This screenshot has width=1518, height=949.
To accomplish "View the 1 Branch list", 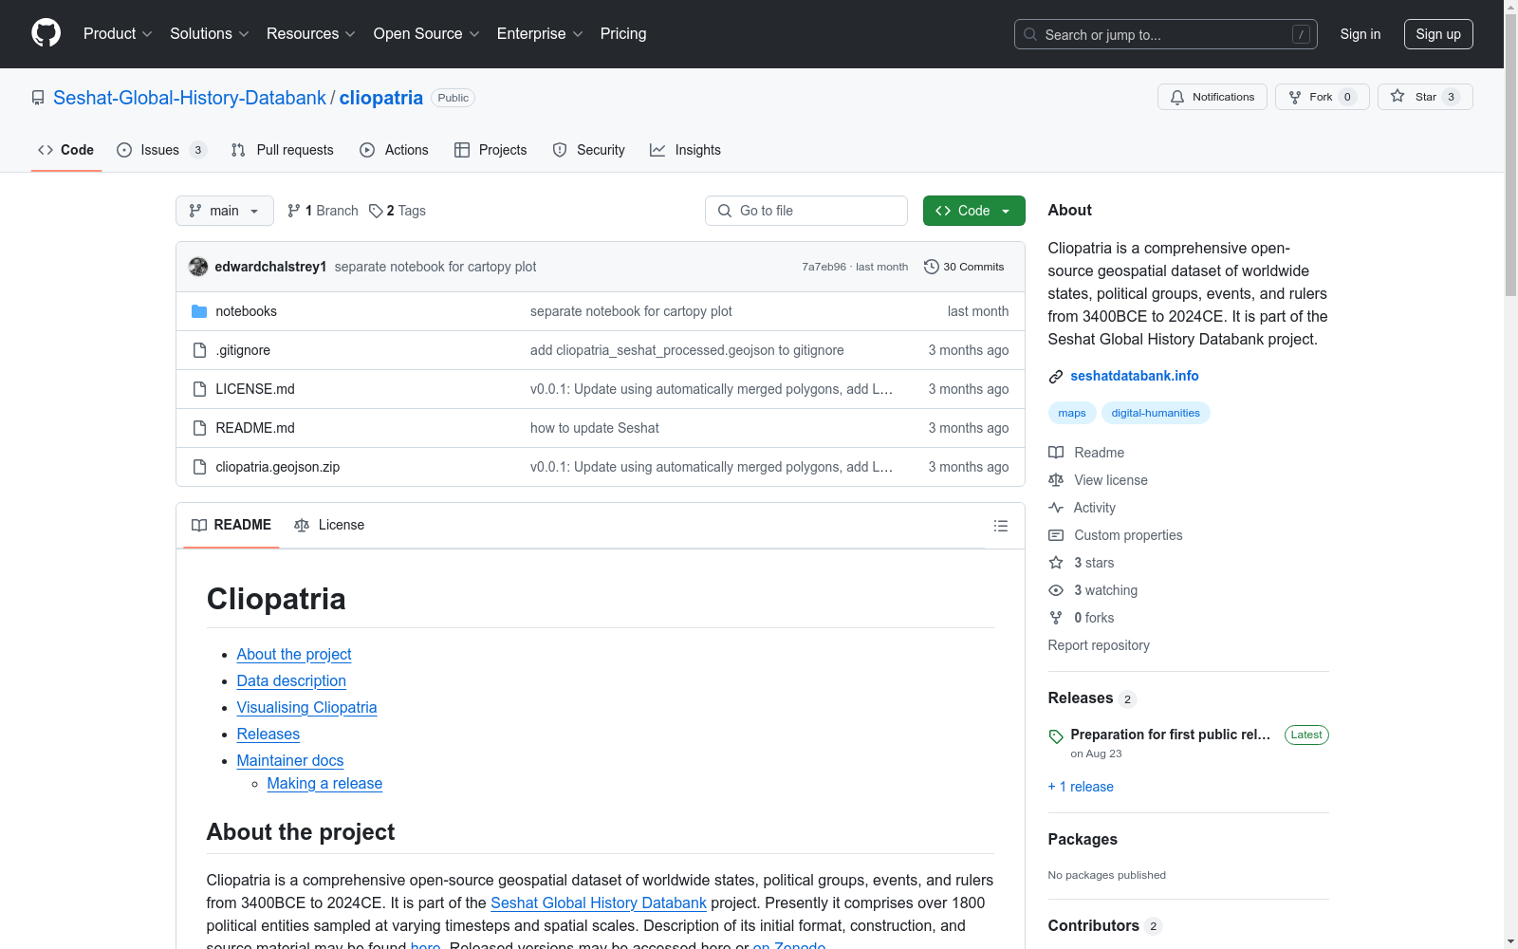I will (323, 211).
